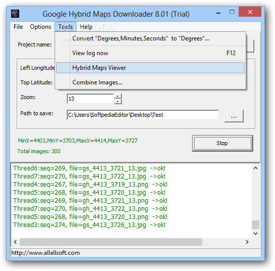
Task: Click the Left Longitude label
Action: pos(37,68)
